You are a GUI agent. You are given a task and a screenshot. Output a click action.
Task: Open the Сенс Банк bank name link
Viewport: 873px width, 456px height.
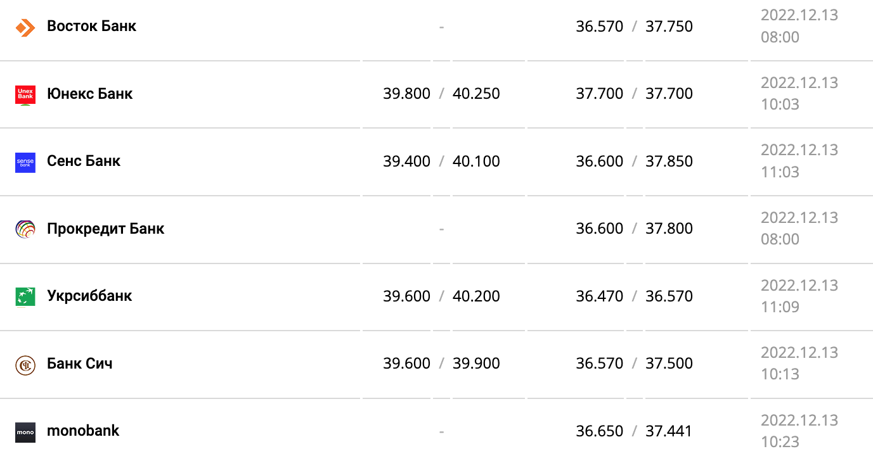coord(83,161)
